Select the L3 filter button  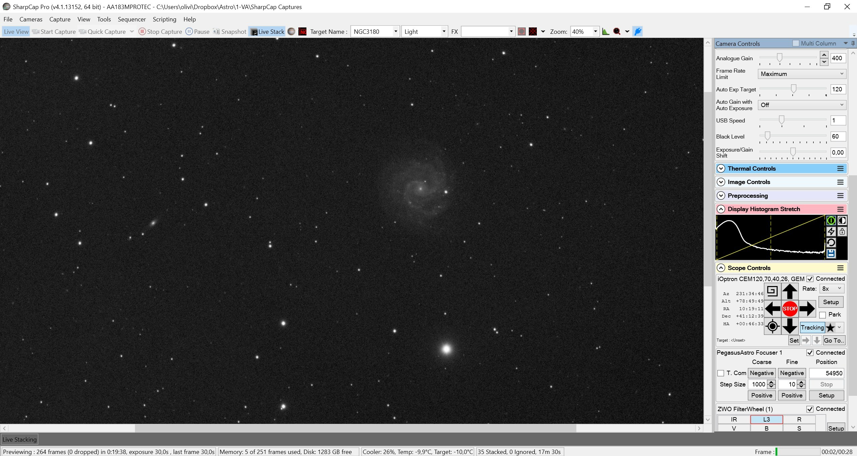tap(766, 419)
